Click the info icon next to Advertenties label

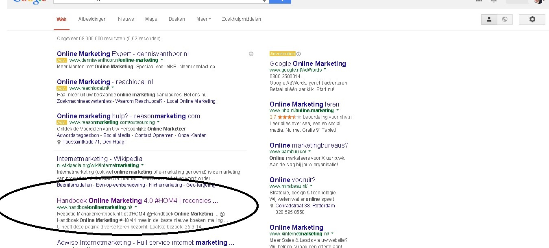pyautogui.click(x=299, y=54)
